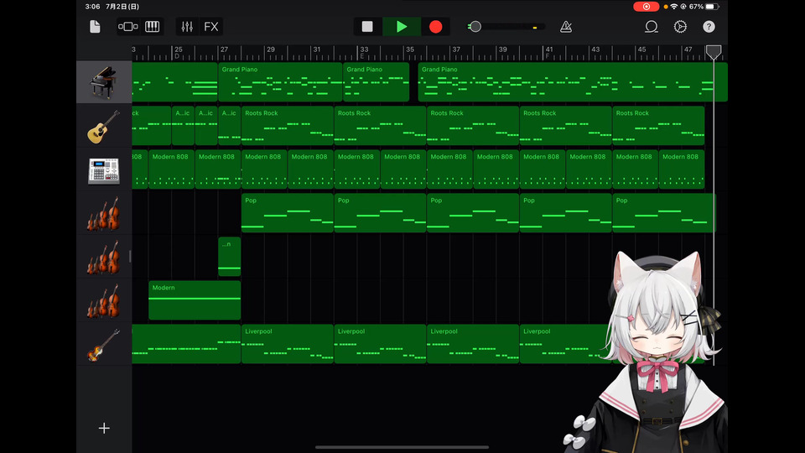
Task: Select the Modern strings region
Action: [195, 300]
